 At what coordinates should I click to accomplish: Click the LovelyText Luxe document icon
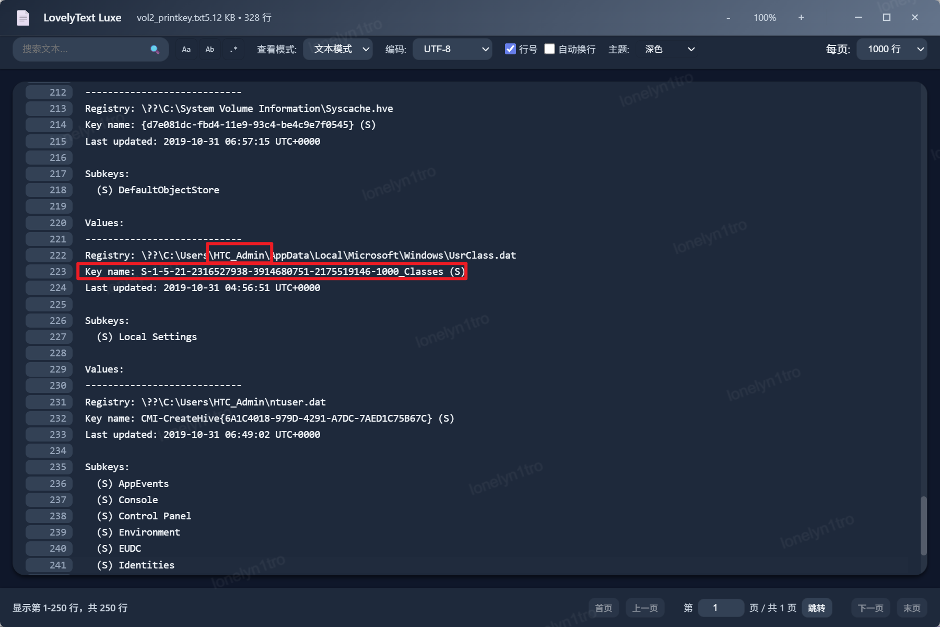pos(23,18)
